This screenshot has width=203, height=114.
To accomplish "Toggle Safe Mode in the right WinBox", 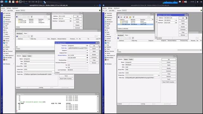I will [x=112, y=10].
